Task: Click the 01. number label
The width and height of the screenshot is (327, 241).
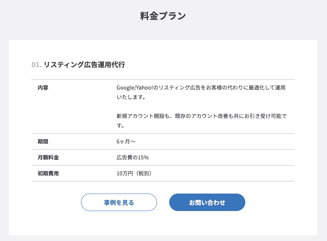Action: pos(37,65)
